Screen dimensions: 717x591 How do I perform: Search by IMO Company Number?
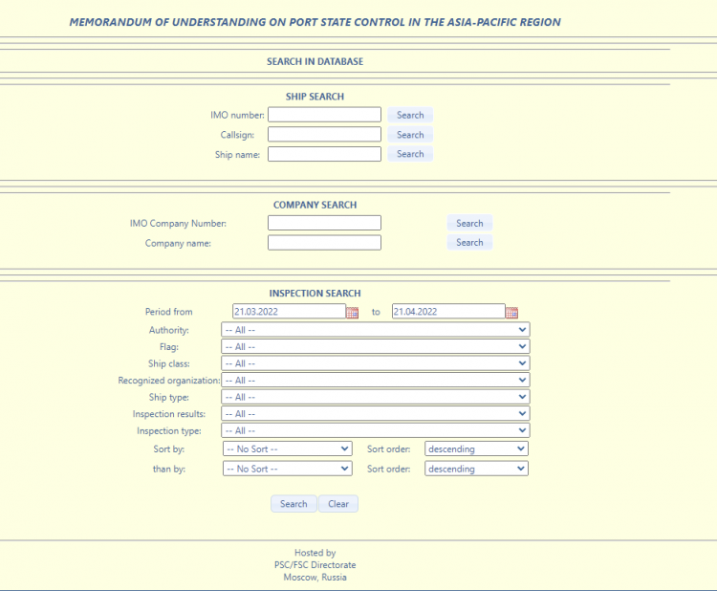coord(469,223)
